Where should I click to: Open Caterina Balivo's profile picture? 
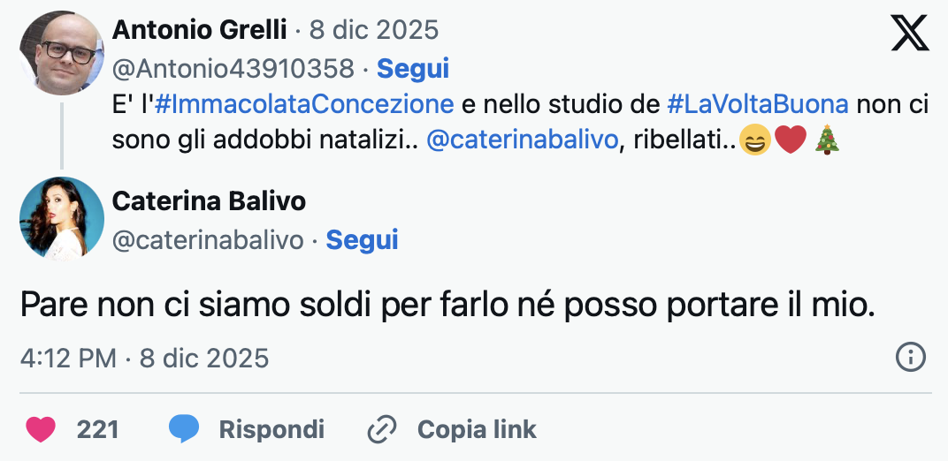pyautogui.click(x=62, y=218)
